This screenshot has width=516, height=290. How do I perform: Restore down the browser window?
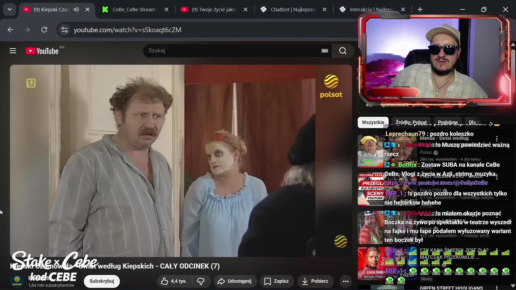coord(484,9)
